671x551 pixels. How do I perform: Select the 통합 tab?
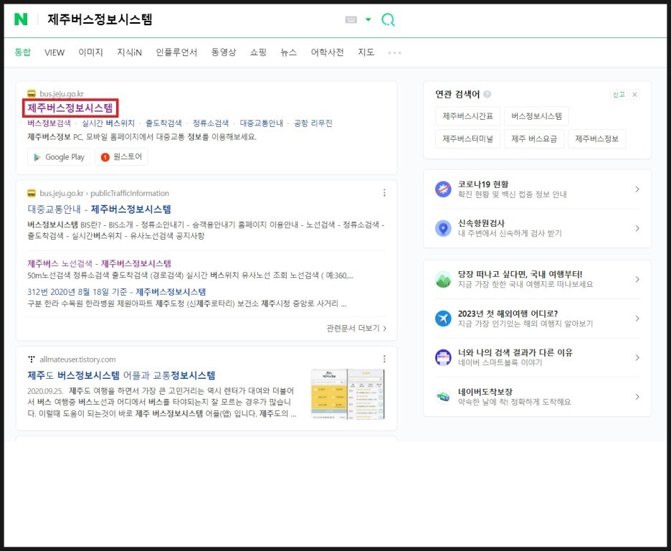click(x=23, y=52)
